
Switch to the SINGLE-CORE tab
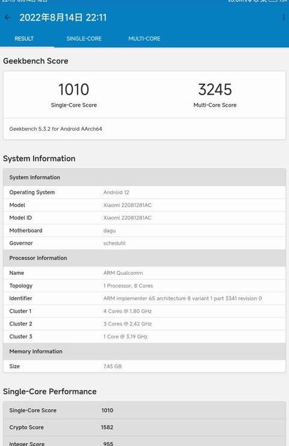(84, 39)
